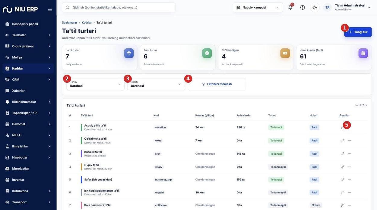
Task: Clear filters with Filtrlarni tozalash
Action: pyautogui.click(x=217, y=84)
